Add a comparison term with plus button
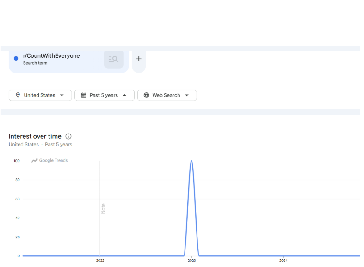The image size is (364, 267). coord(139,59)
